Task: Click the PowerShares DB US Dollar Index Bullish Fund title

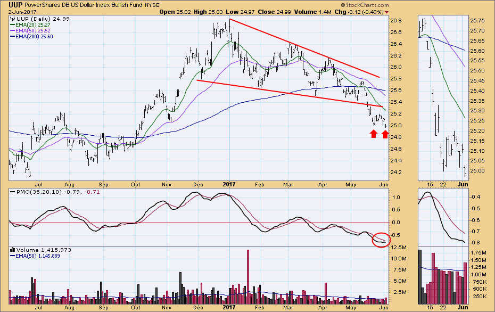Action: coord(84,5)
